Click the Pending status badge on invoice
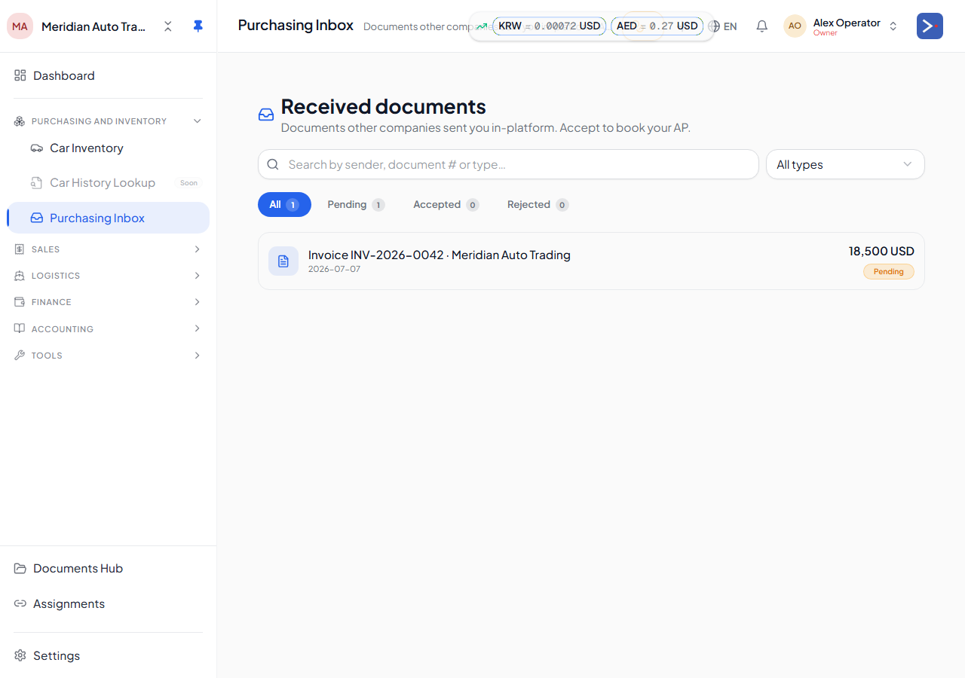Viewport: 965px width, 678px height. point(889,271)
